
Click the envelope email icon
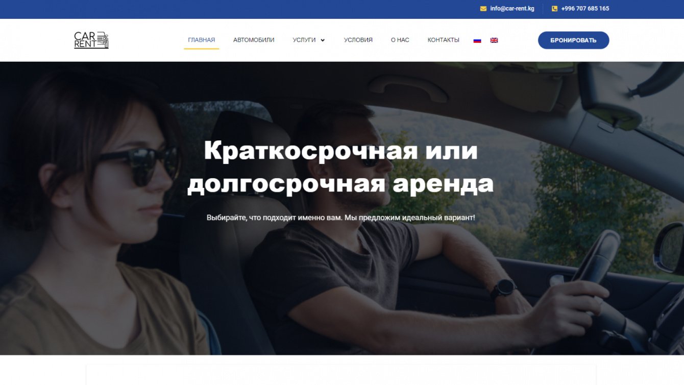click(x=483, y=9)
